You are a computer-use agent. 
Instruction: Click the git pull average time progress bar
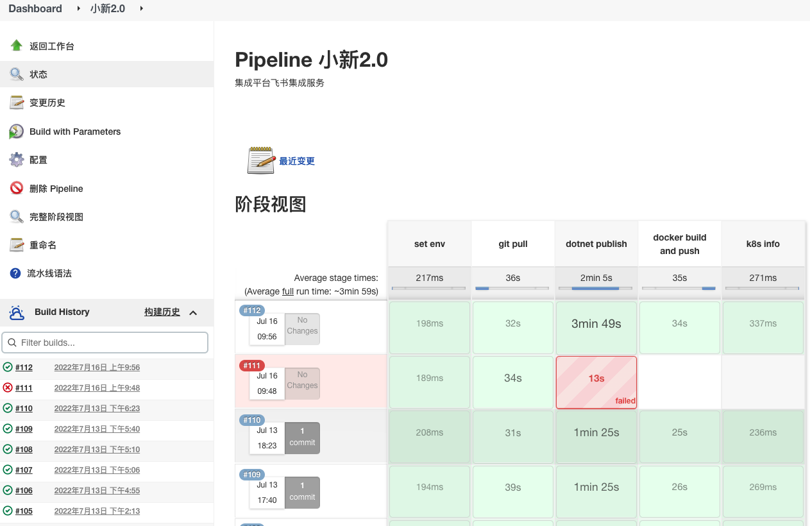pos(512,289)
